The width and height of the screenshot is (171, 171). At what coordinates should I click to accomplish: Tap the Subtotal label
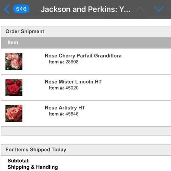tap(19, 161)
